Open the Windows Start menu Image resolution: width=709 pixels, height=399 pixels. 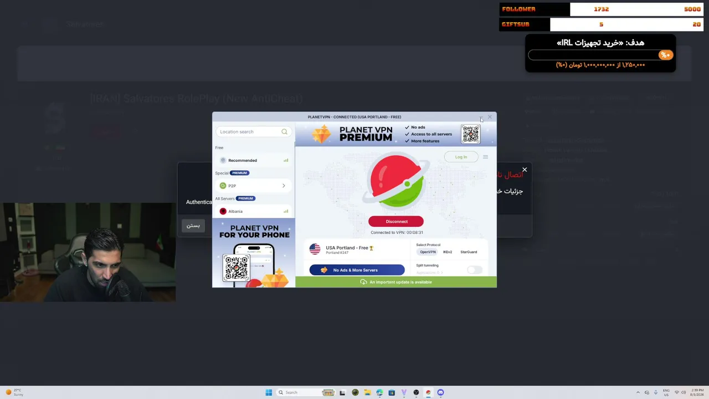tap(269, 392)
